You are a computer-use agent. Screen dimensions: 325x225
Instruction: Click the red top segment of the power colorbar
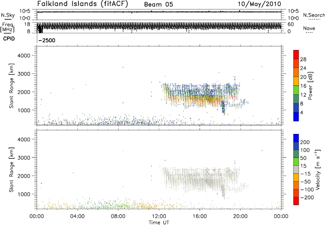296,55
